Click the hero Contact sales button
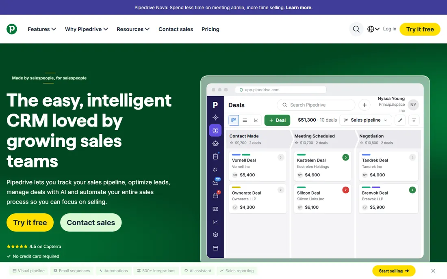The image size is (447, 279). [91, 222]
